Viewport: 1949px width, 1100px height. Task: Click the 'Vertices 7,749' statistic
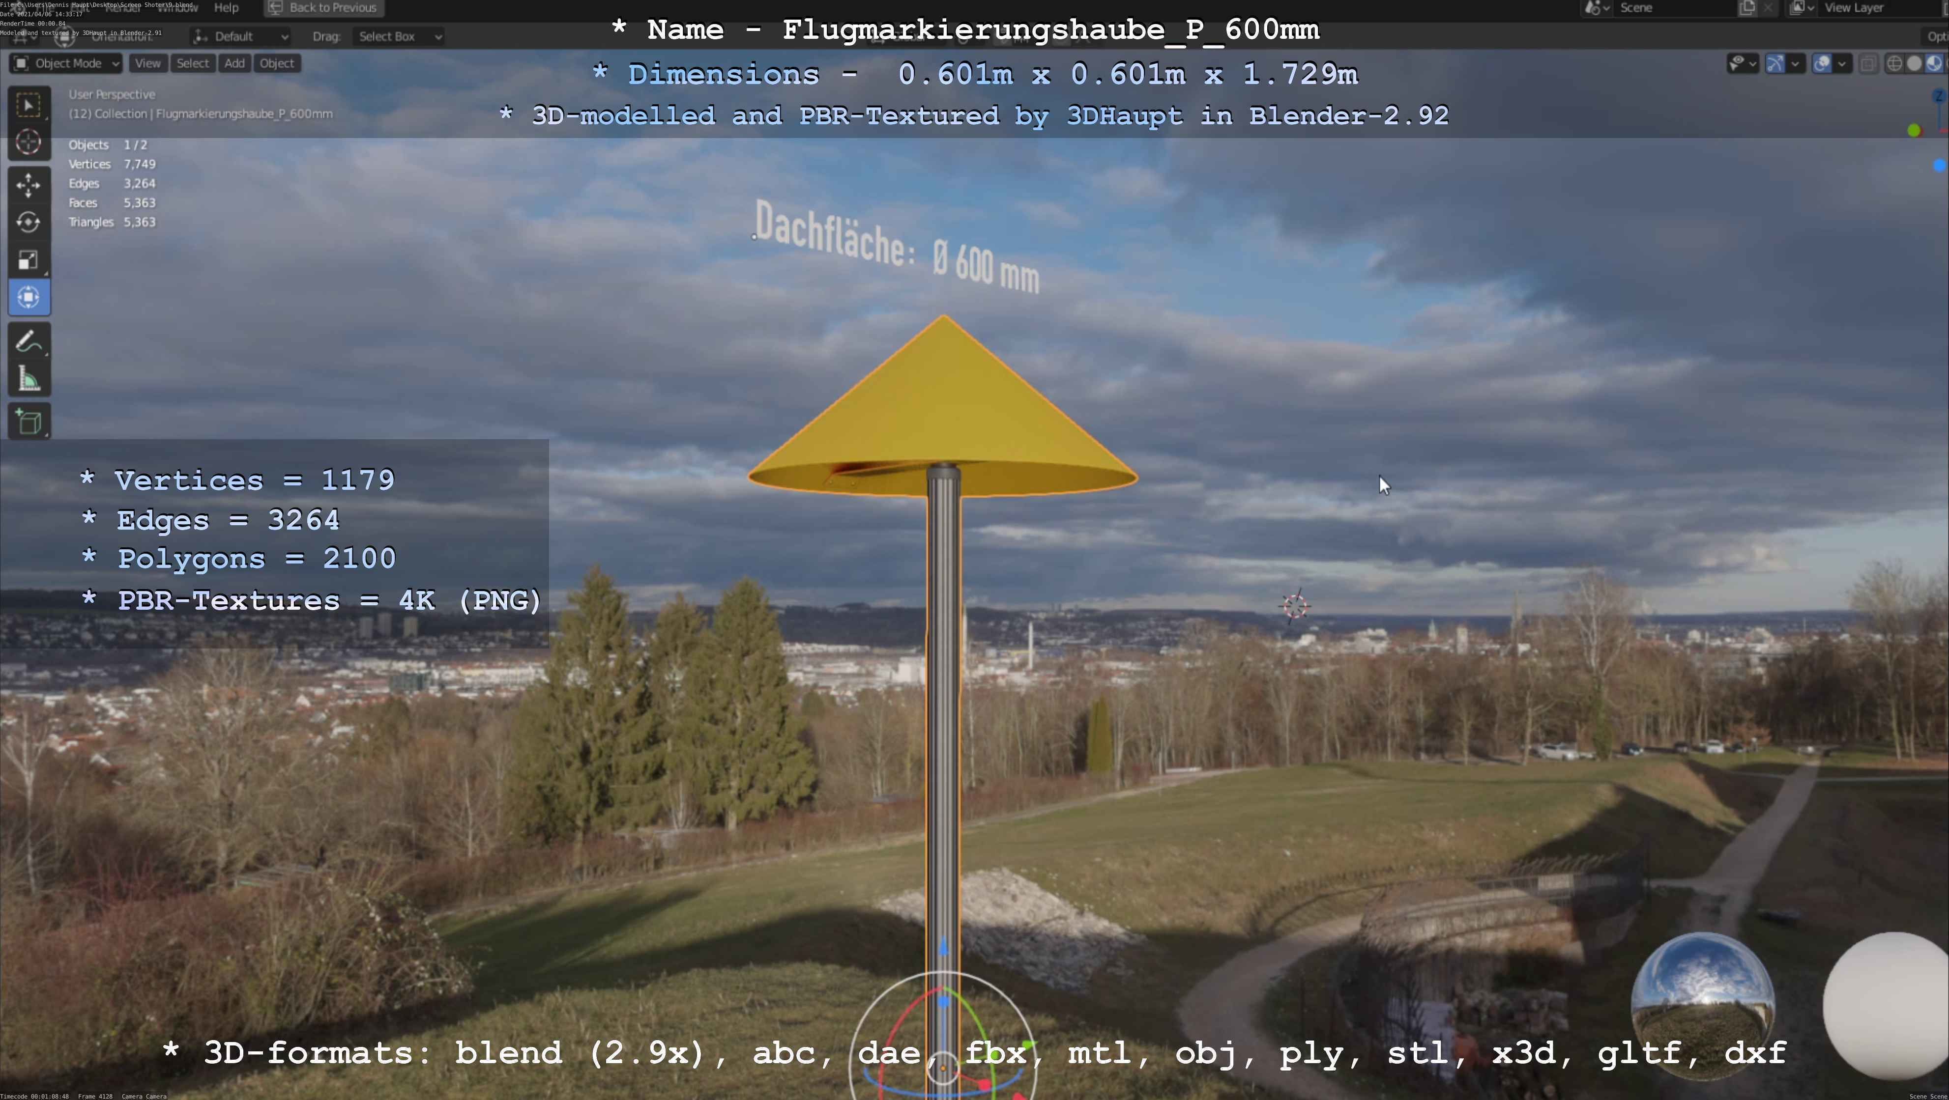point(112,164)
